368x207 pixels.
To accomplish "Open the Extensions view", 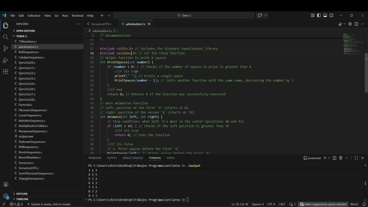I will (5, 72).
